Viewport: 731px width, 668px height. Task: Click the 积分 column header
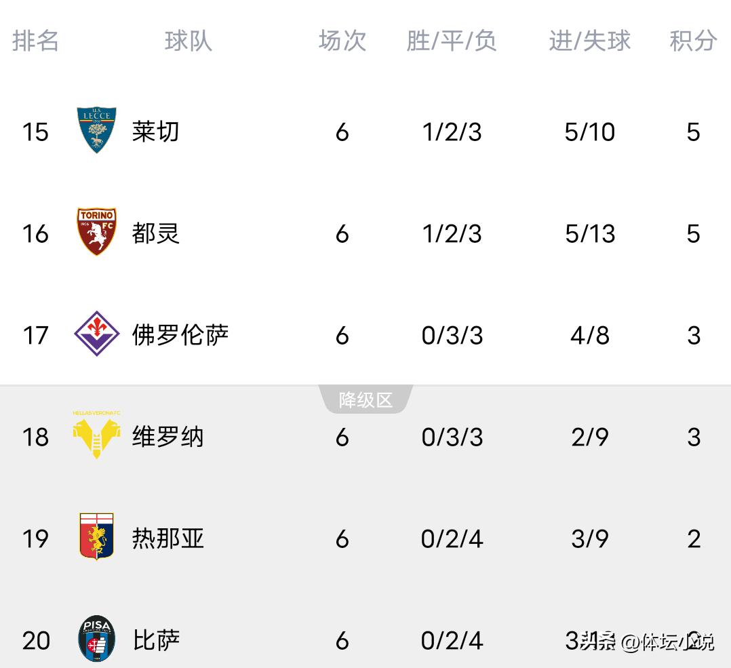click(693, 41)
